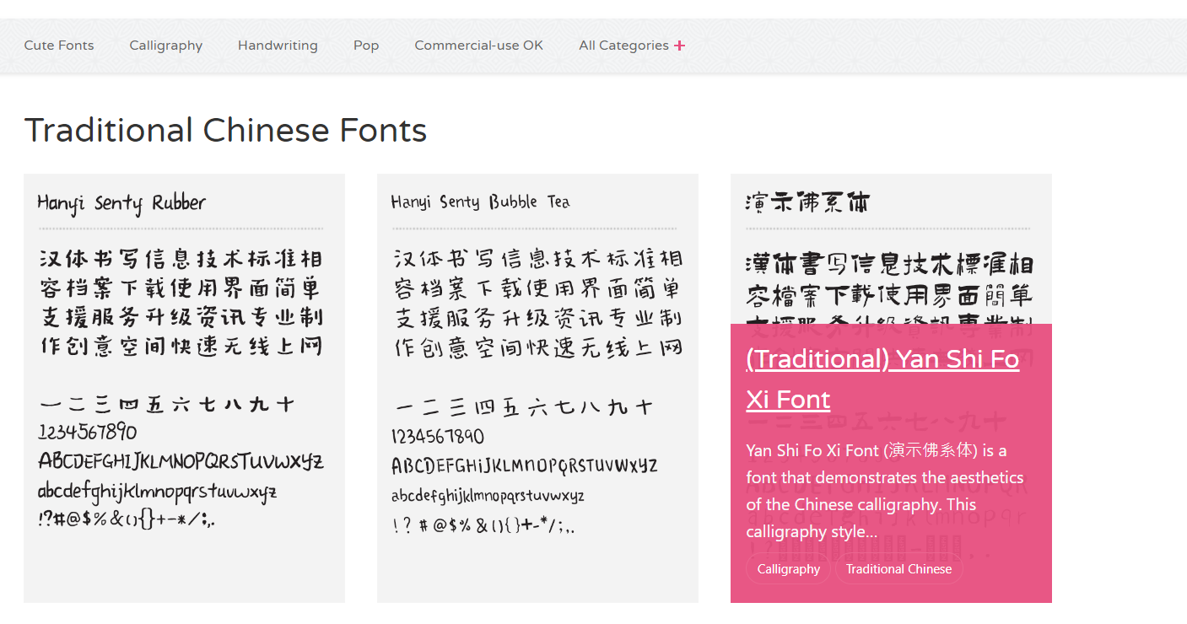
Task: Browse the Handwriting fonts category
Action: click(x=278, y=45)
